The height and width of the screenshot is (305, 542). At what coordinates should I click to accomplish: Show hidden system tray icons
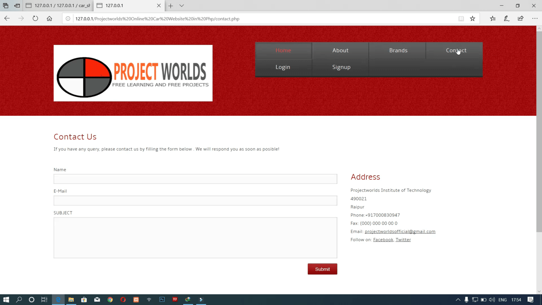(x=458, y=300)
